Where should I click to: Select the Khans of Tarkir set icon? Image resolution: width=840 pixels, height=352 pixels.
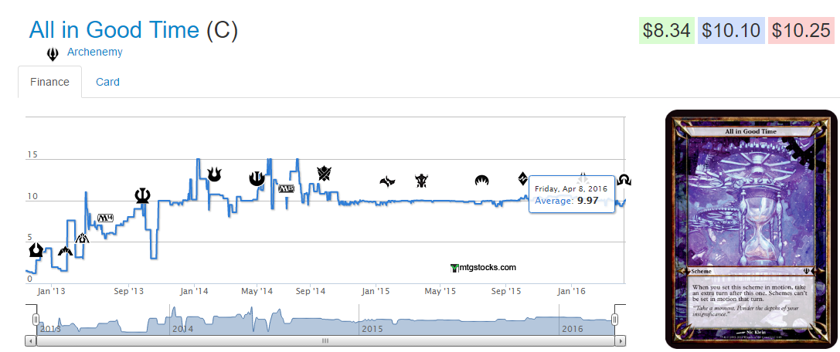(x=324, y=173)
